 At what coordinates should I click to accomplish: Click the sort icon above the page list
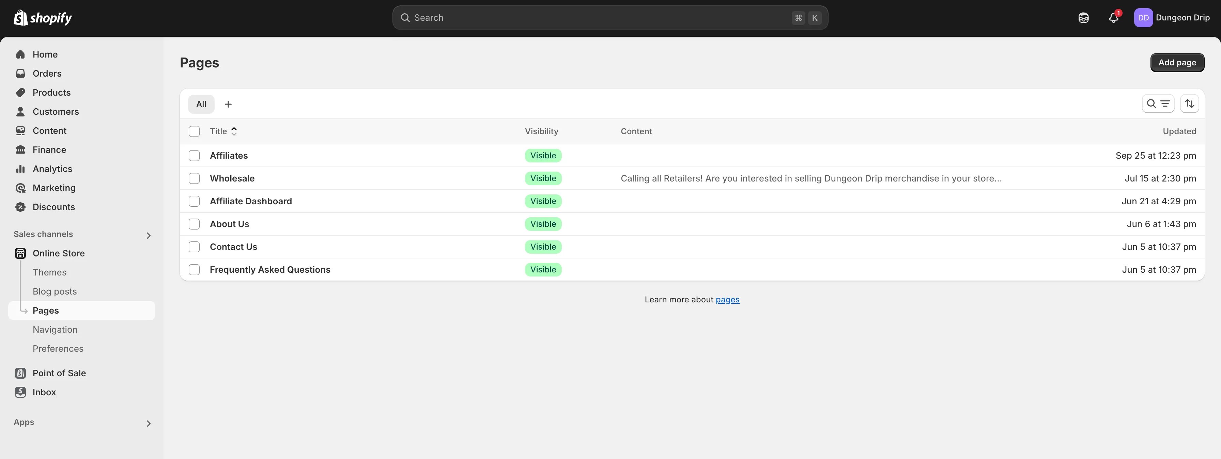click(1190, 104)
